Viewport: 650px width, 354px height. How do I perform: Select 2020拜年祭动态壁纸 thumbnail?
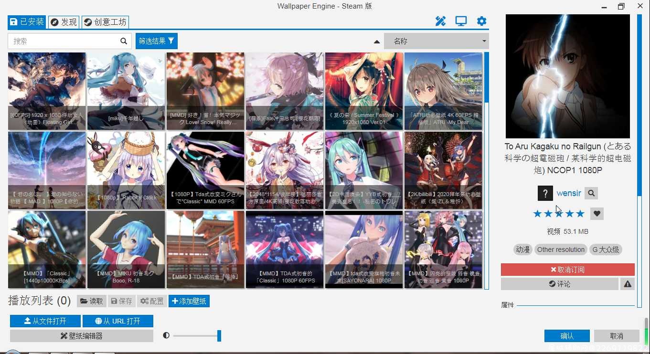coord(443,170)
